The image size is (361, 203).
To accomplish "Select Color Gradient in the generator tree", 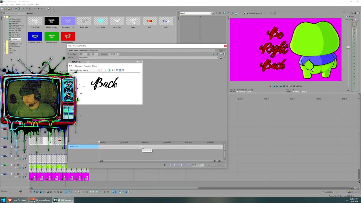I will (16, 21).
